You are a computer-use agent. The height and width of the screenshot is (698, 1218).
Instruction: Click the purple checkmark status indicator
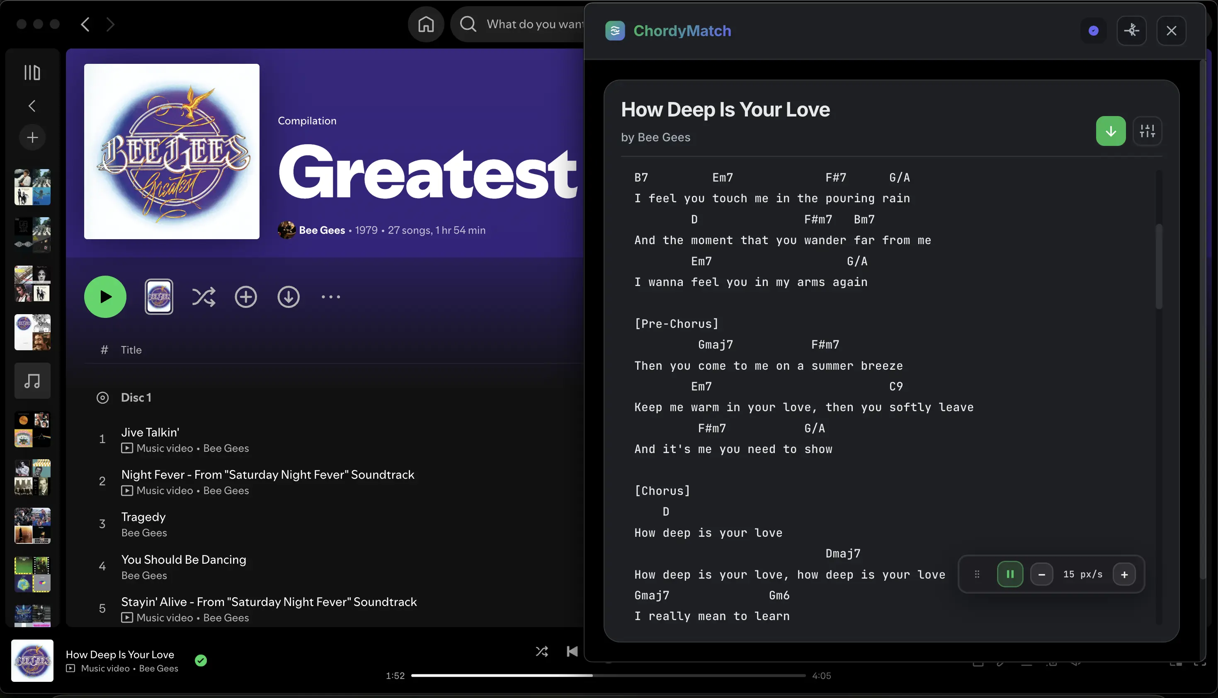(x=1093, y=30)
